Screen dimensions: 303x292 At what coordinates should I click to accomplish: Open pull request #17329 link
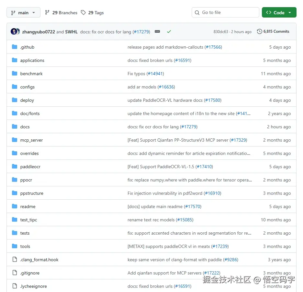pyautogui.click(x=238, y=140)
